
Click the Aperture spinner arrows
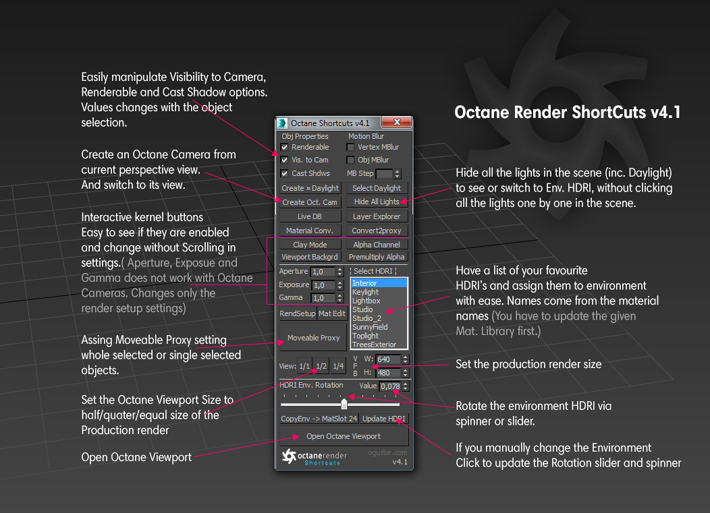pyautogui.click(x=340, y=272)
